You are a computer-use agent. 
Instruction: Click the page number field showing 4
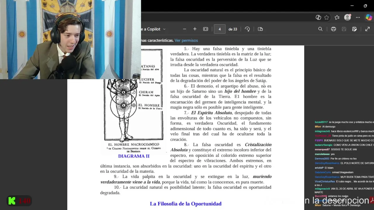pos(219,29)
